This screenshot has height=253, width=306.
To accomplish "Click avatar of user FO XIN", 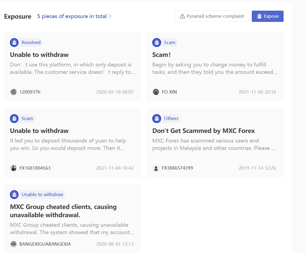I will 156,92.
